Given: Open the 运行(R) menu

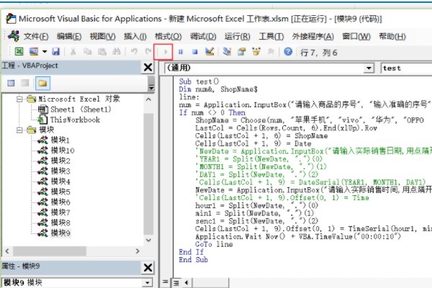Looking at the screenshot, I should point(237,37).
